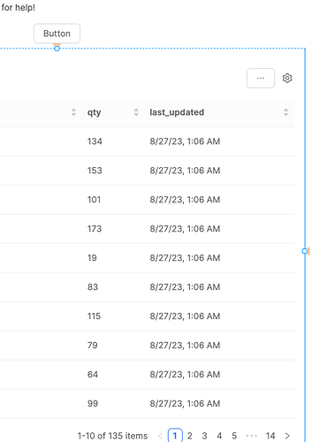
Task: Open the table settings gear icon
Action: point(287,78)
